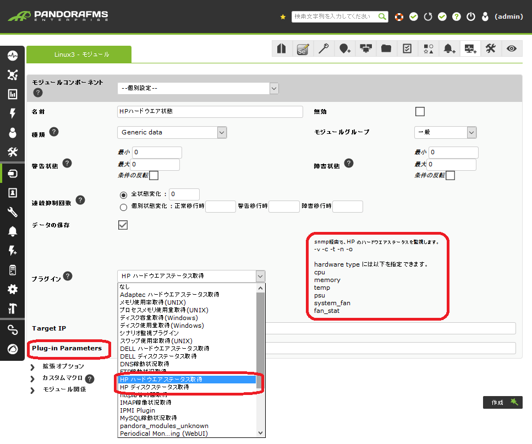Image resolution: width=532 pixels, height=444 pixels.
Task: Toggle 条件の反転 checkbox under 障害状態
Action: point(450,176)
